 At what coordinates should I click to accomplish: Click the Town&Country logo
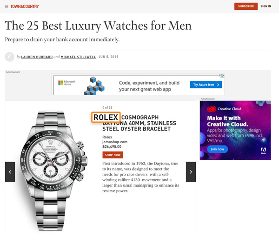pos(25,7)
